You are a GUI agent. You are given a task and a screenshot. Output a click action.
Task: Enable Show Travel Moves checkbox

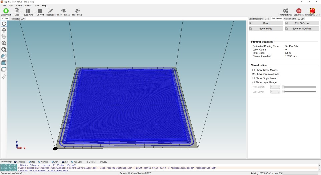pyautogui.click(x=253, y=70)
